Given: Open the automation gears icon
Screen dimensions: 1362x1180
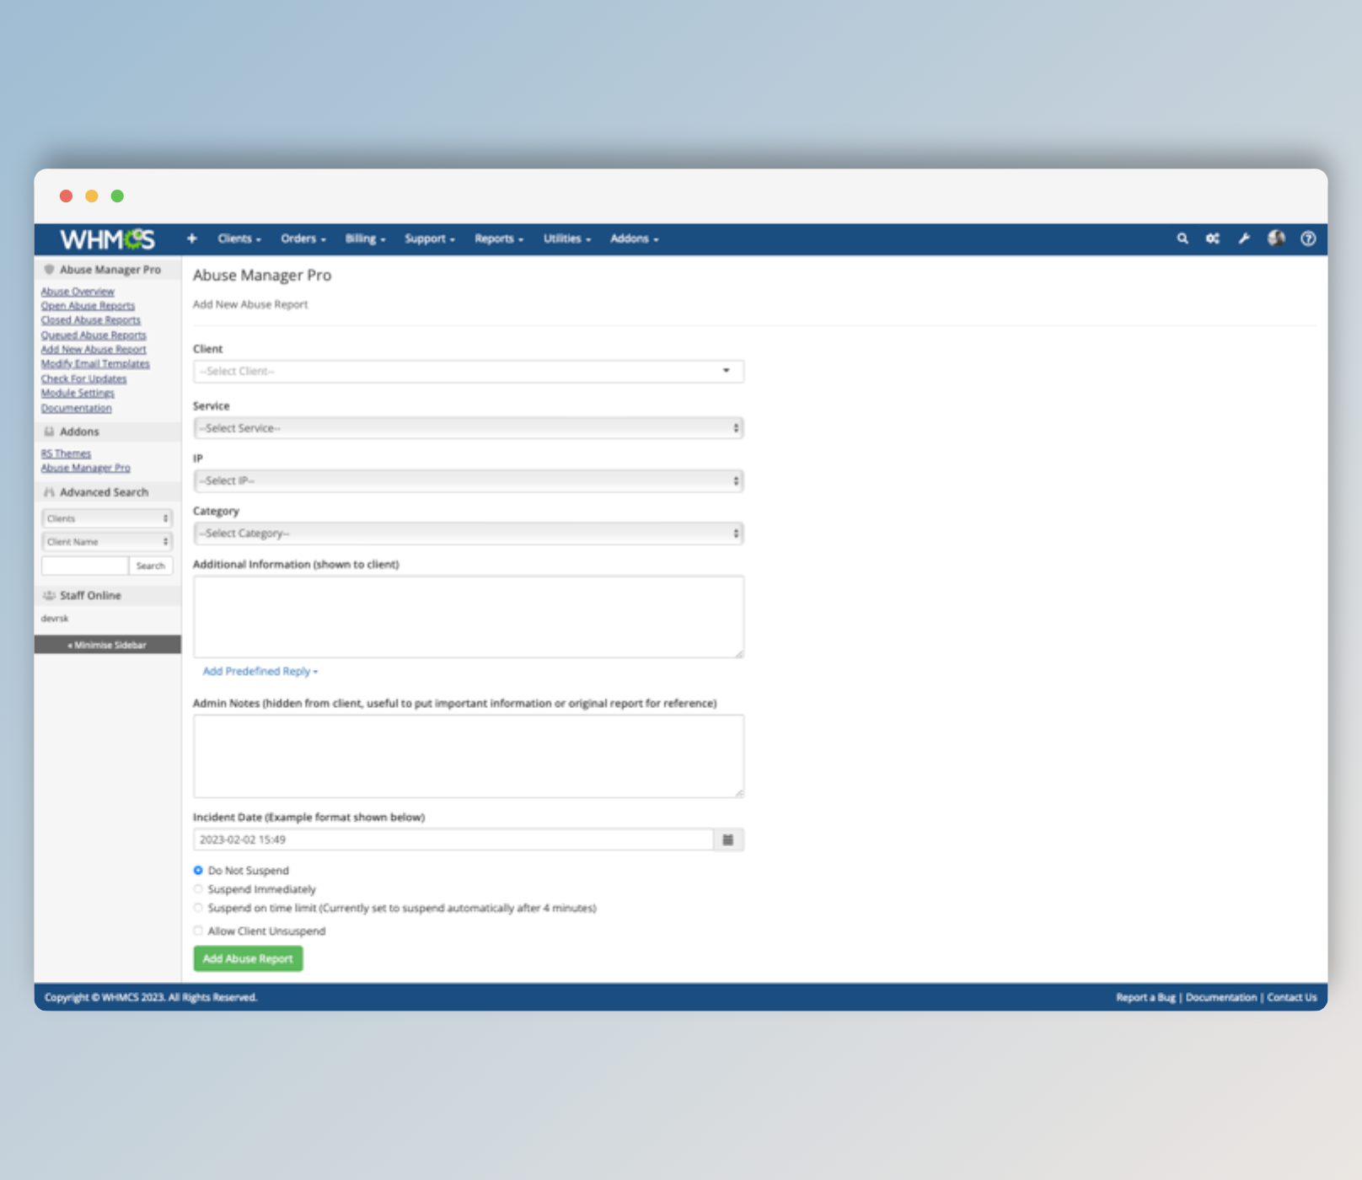Looking at the screenshot, I should (x=1213, y=239).
